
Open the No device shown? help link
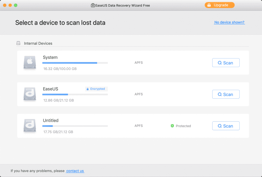point(229,22)
